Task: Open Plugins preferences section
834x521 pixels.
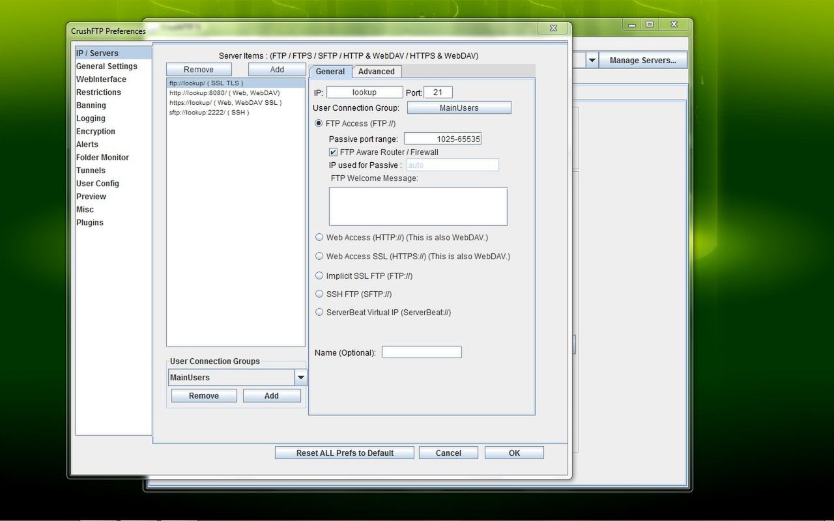Action: (x=90, y=223)
